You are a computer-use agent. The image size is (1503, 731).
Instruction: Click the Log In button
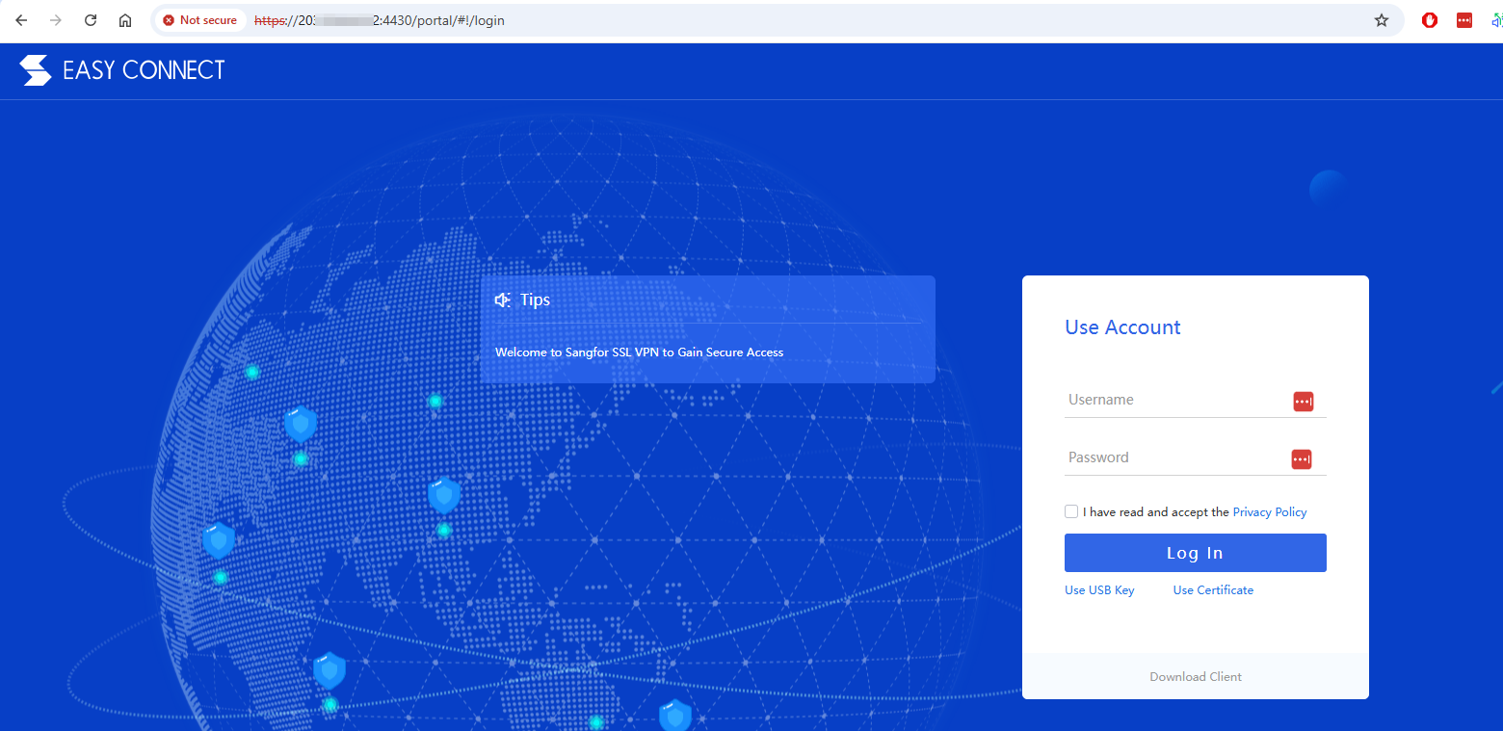pyautogui.click(x=1196, y=553)
